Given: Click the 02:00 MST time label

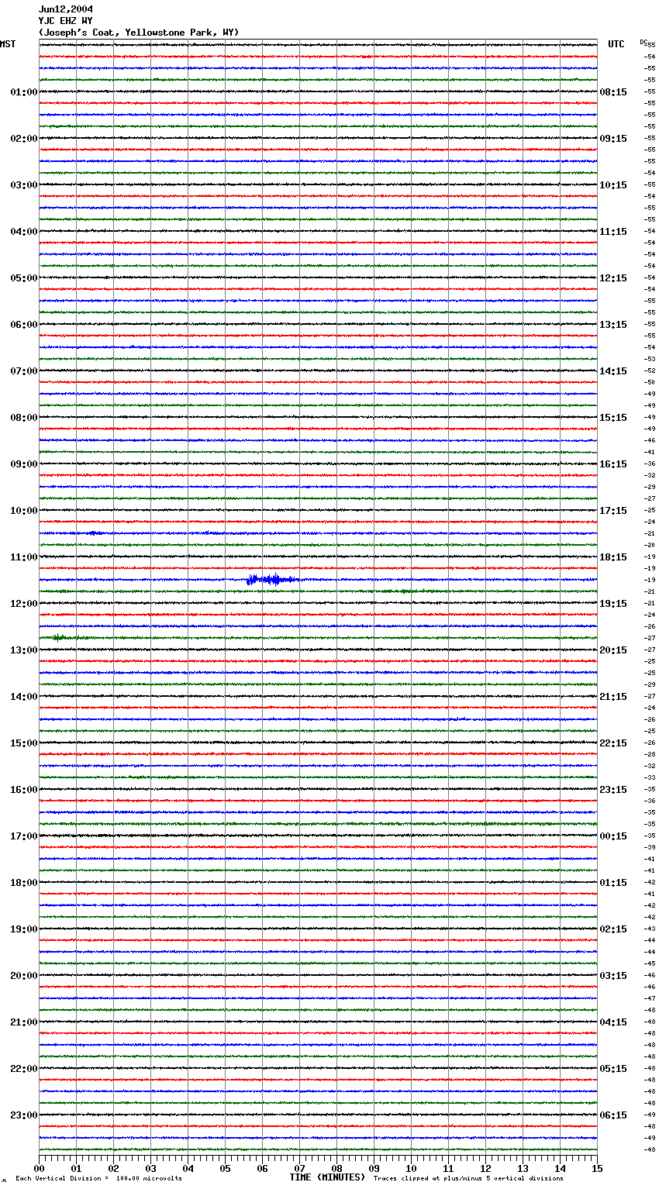Looking at the screenshot, I should coord(24,139).
